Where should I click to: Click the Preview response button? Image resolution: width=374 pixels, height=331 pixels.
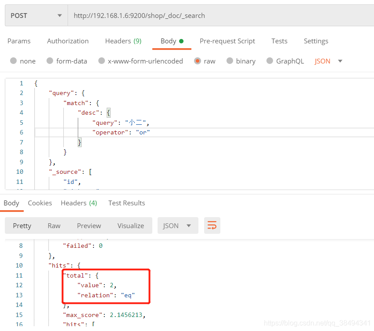[x=89, y=225]
